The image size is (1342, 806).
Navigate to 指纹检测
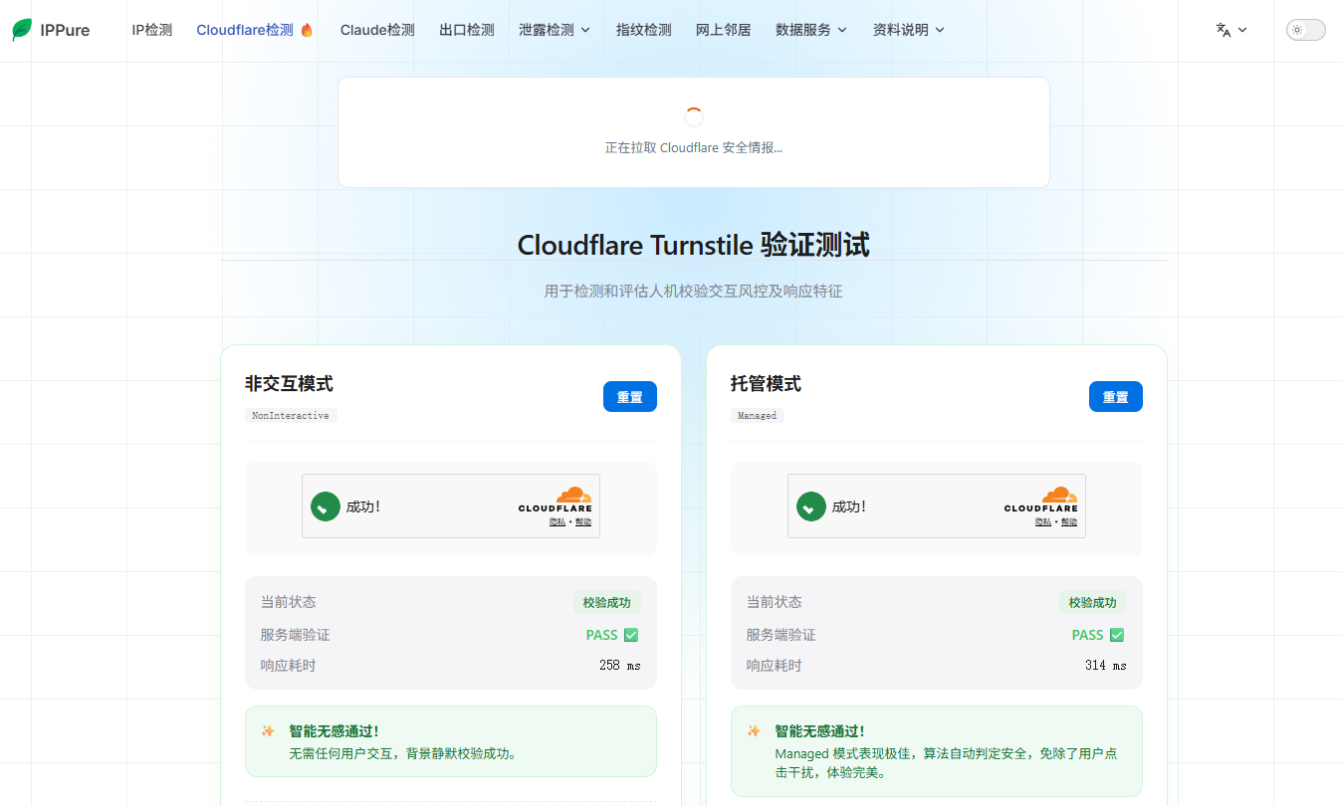[x=644, y=30]
